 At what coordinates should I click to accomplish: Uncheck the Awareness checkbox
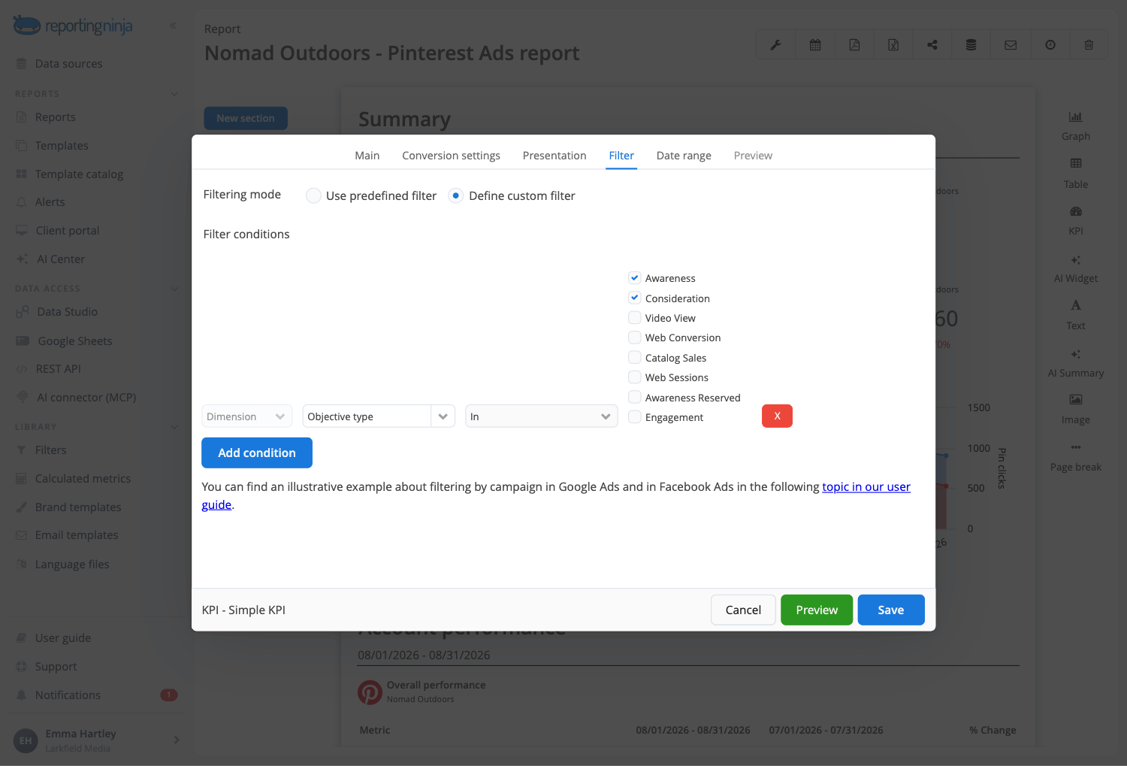pos(635,278)
